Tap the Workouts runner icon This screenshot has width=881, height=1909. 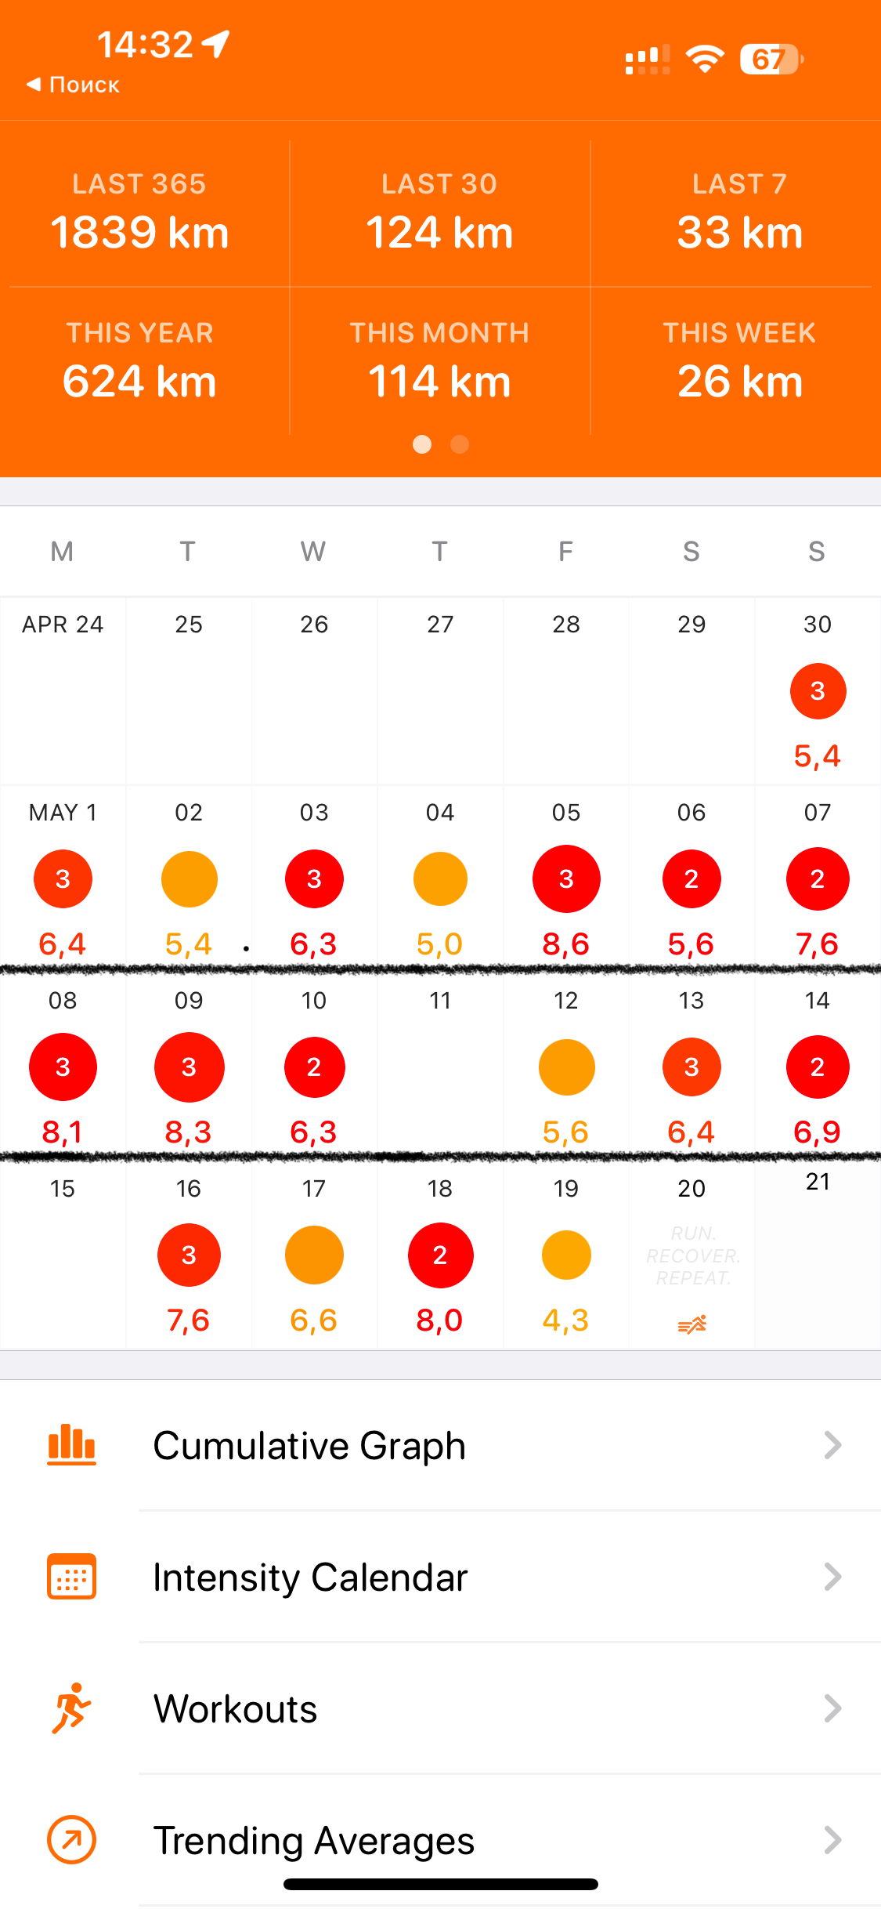click(x=71, y=1708)
